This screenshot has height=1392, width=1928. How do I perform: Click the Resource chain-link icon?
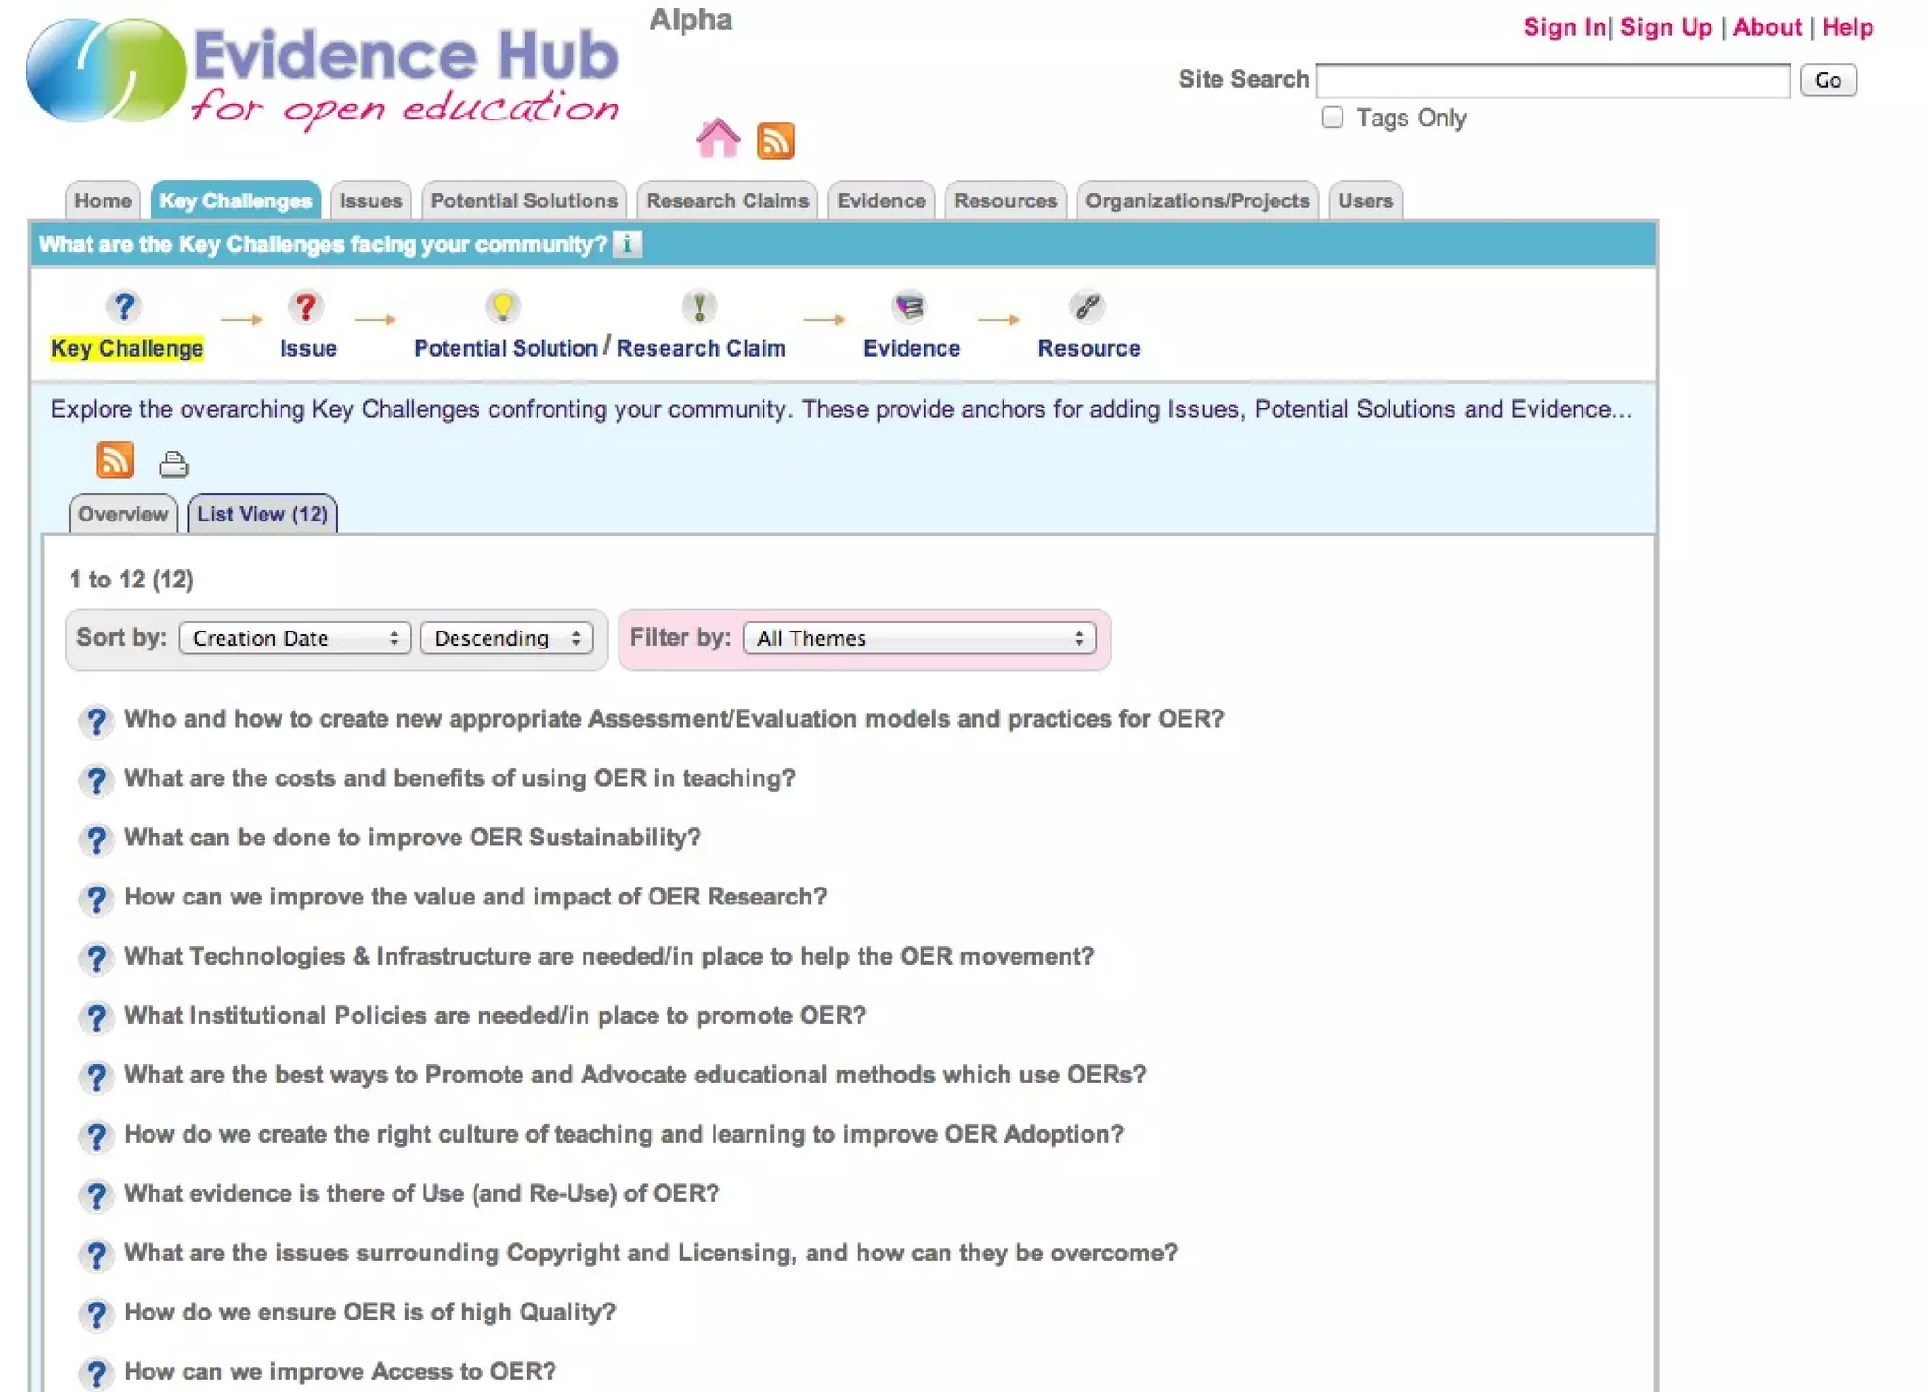pos(1087,307)
